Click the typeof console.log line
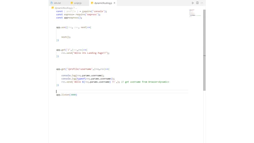Screen dimensions: 254x143 click(88, 79)
